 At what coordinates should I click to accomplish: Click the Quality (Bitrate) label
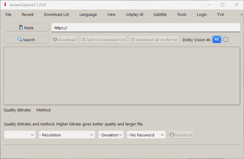pos(17,110)
